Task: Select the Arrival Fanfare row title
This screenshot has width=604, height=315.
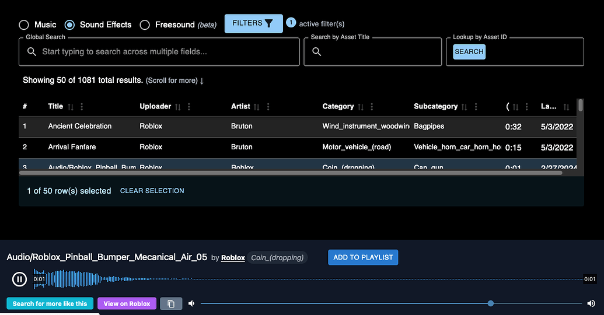Action: tap(72, 147)
